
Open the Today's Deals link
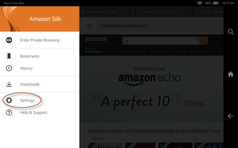click(159, 51)
